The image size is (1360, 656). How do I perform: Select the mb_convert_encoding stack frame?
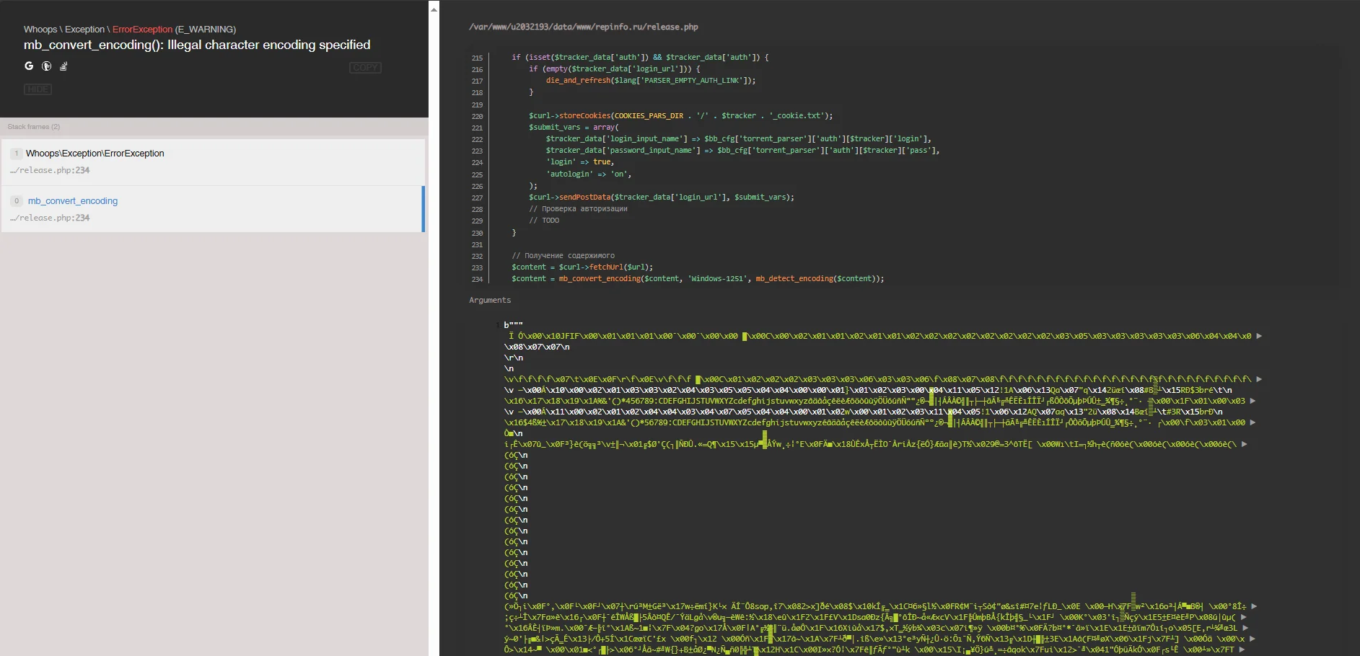[212, 209]
